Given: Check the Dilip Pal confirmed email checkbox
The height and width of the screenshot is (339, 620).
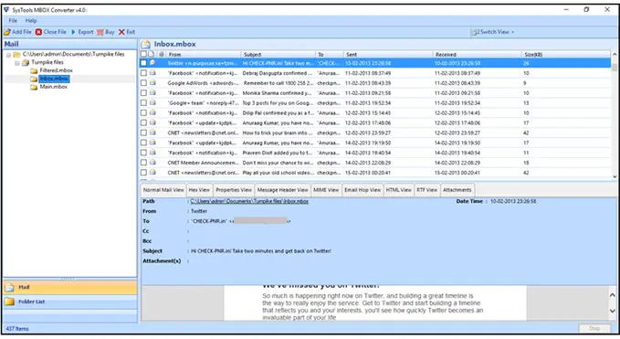Looking at the screenshot, I should point(143,112).
